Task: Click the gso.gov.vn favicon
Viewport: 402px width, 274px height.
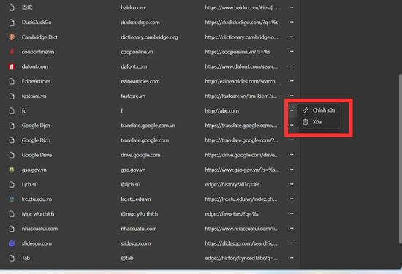Action: pos(12,170)
